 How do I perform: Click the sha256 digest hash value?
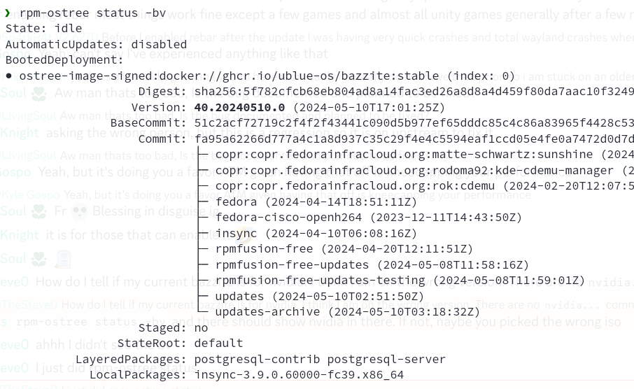(x=414, y=92)
